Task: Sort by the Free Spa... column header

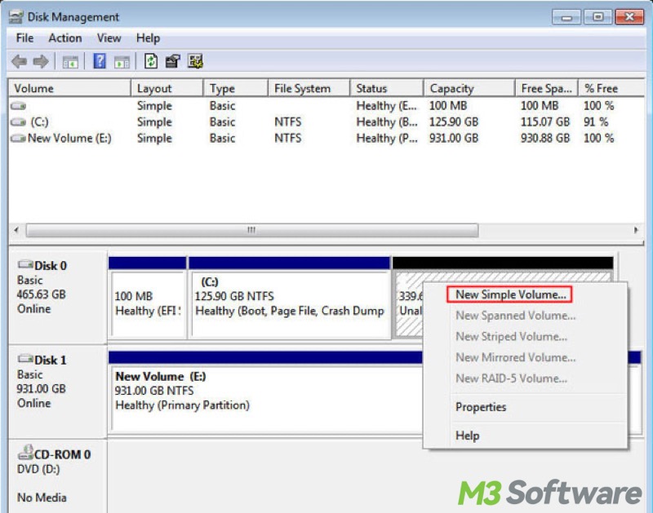Action: (x=546, y=88)
